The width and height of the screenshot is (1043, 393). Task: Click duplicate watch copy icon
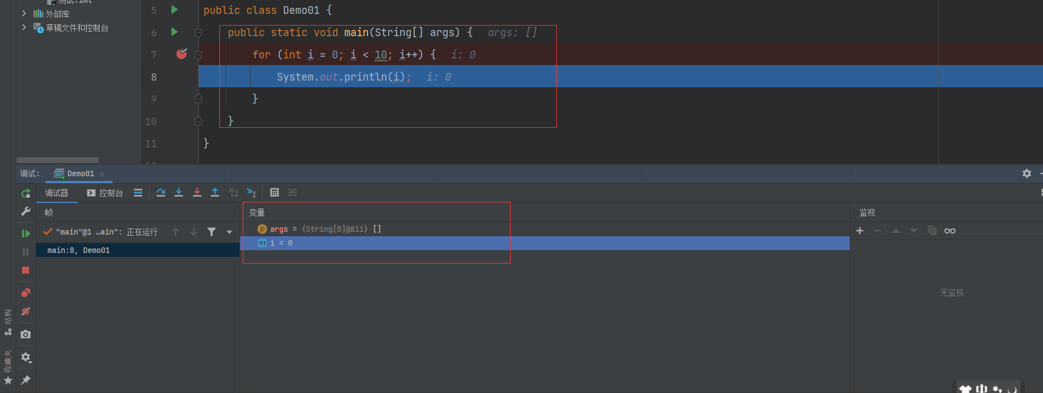click(x=932, y=231)
